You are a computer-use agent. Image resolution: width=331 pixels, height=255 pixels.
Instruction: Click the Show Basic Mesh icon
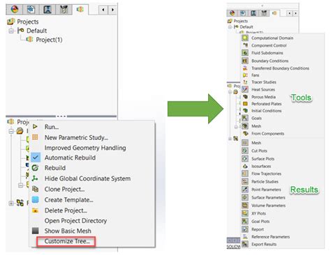[35, 231]
